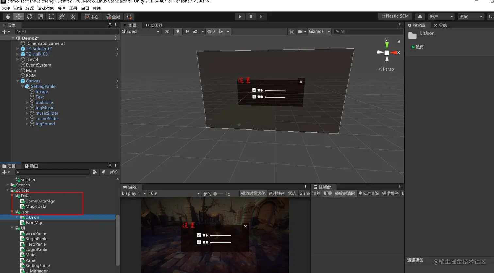Collapse the Canvas object

pyautogui.click(x=18, y=81)
